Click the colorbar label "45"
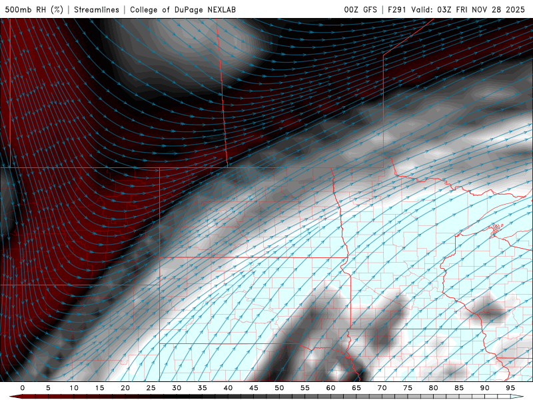The image size is (533, 400). pos(254,388)
